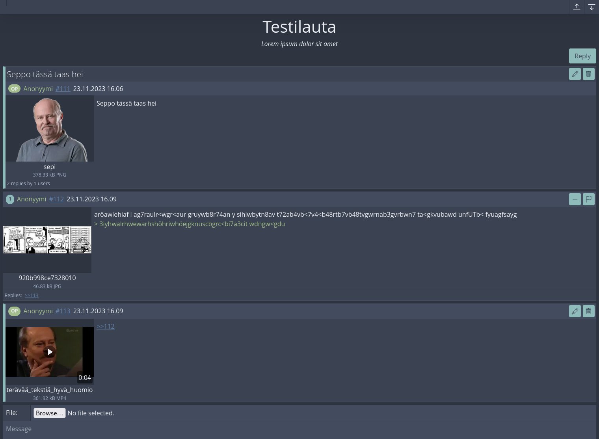Click the Testilauta board title

pos(299,27)
